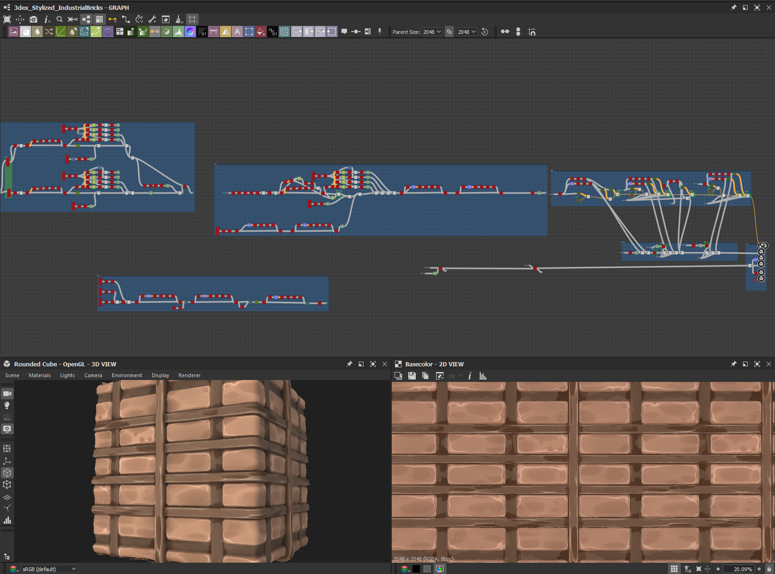Screen dimensions: 775x574
Task: Zoom in with the button right of the 2D zoom field
Action: (x=759, y=569)
